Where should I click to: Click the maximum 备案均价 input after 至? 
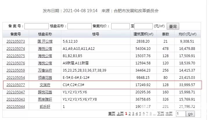point(143,26)
